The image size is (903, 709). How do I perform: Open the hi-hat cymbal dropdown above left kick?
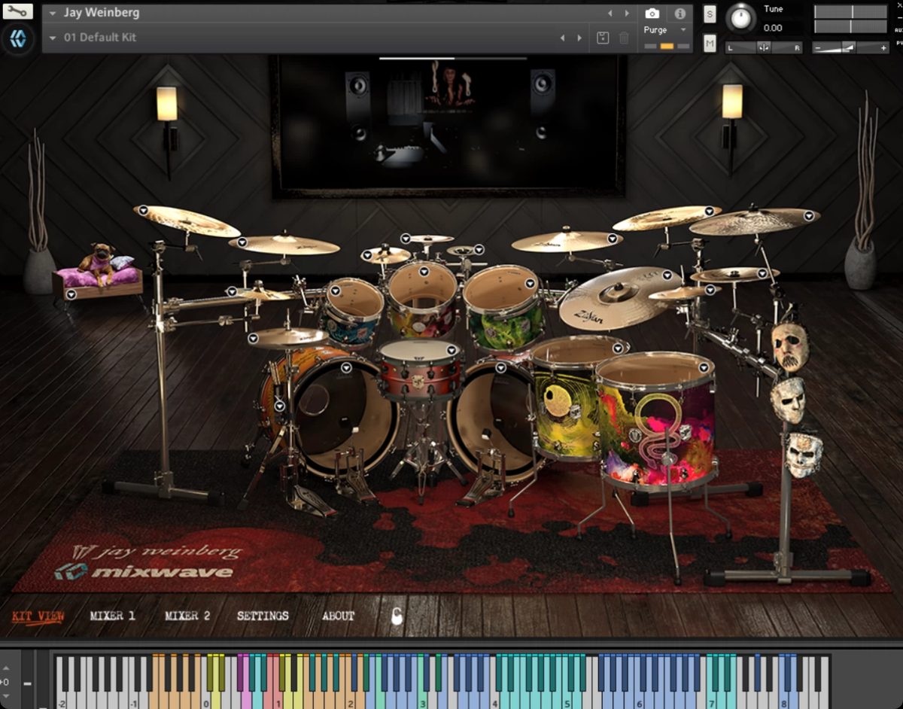coord(254,339)
